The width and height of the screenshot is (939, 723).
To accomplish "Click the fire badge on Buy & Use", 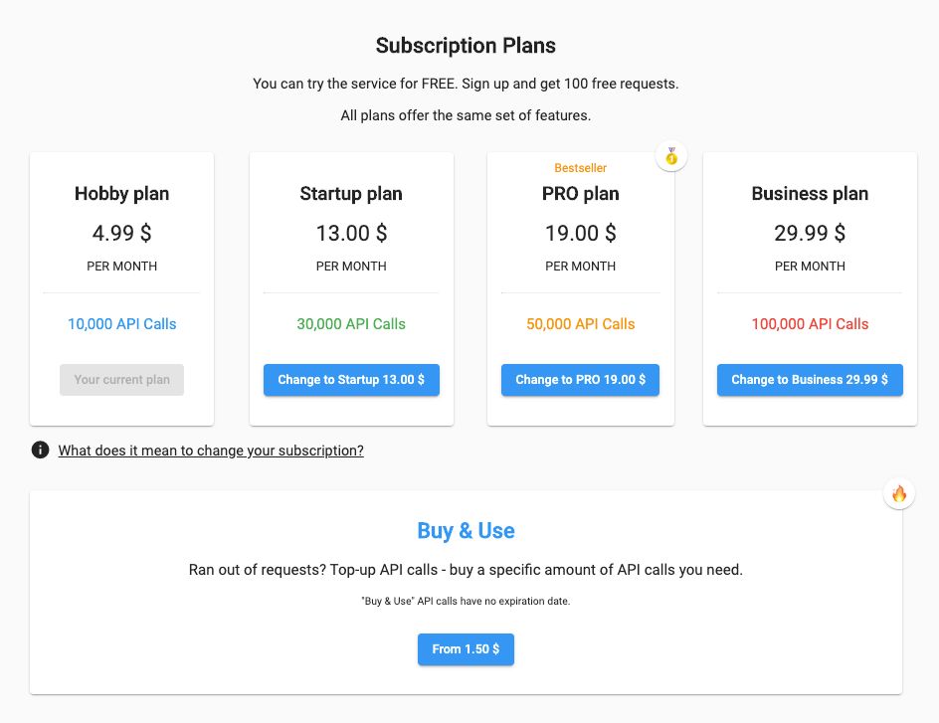I will pos(899,492).
